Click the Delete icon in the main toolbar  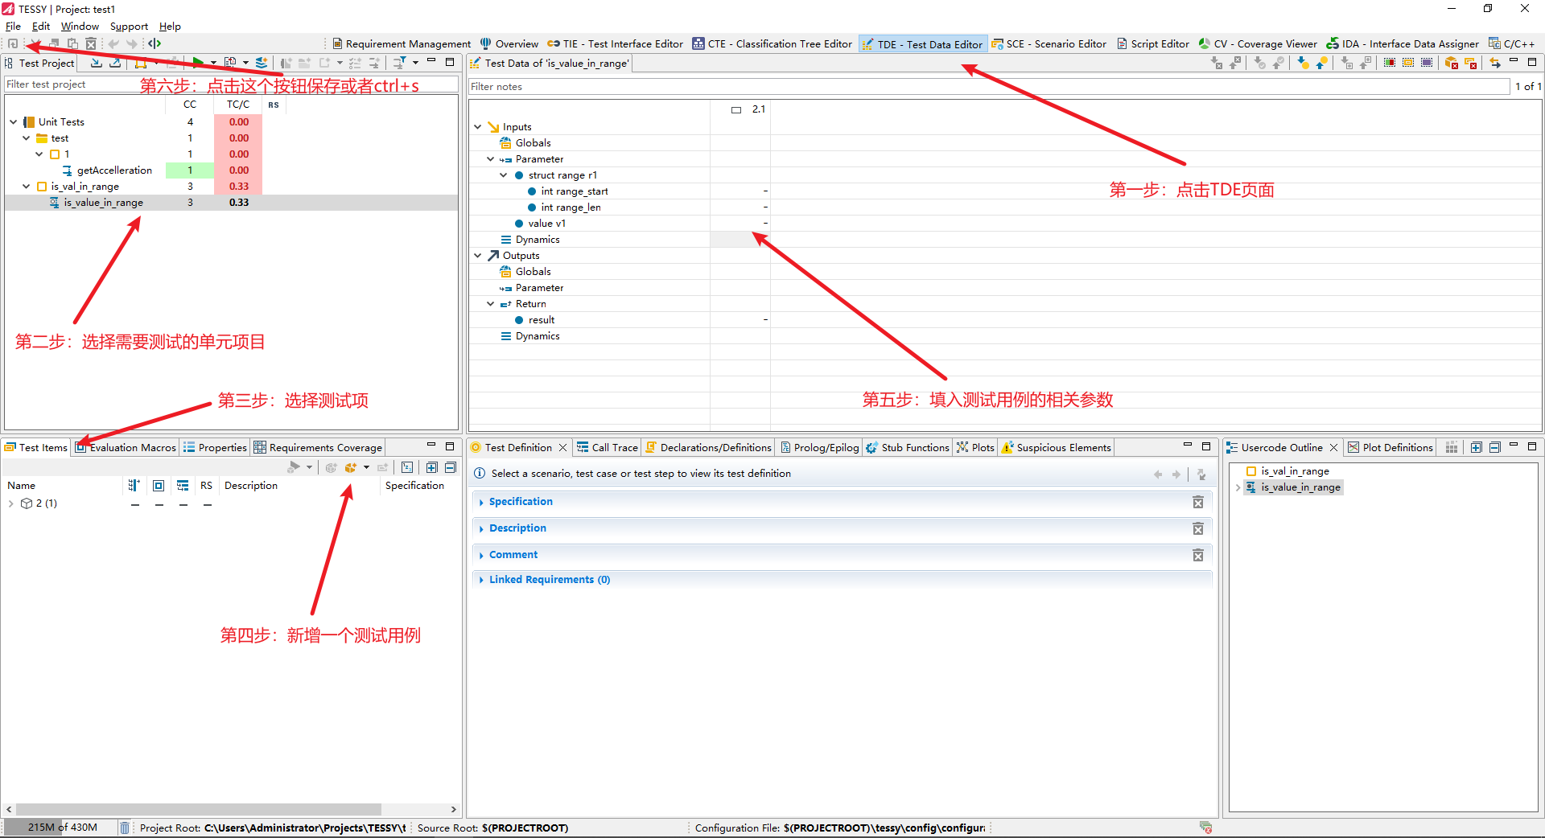tap(91, 43)
